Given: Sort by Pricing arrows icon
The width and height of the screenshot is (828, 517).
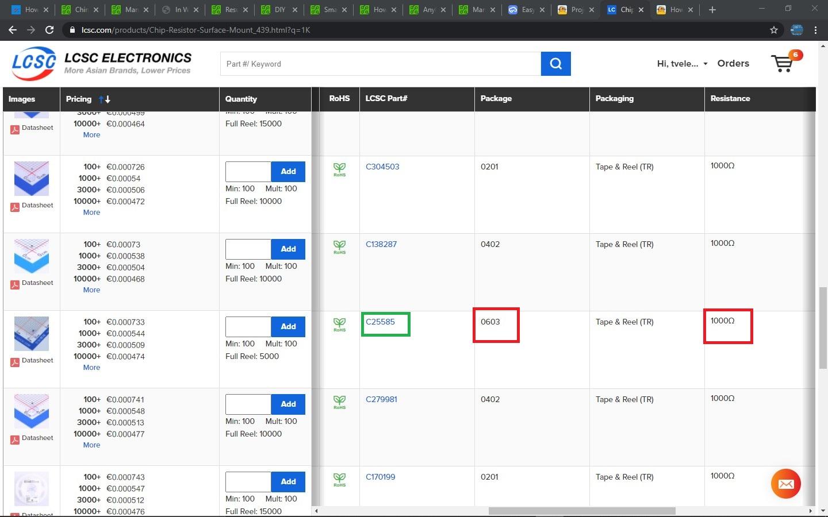Looking at the screenshot, I should click(104, 99).
